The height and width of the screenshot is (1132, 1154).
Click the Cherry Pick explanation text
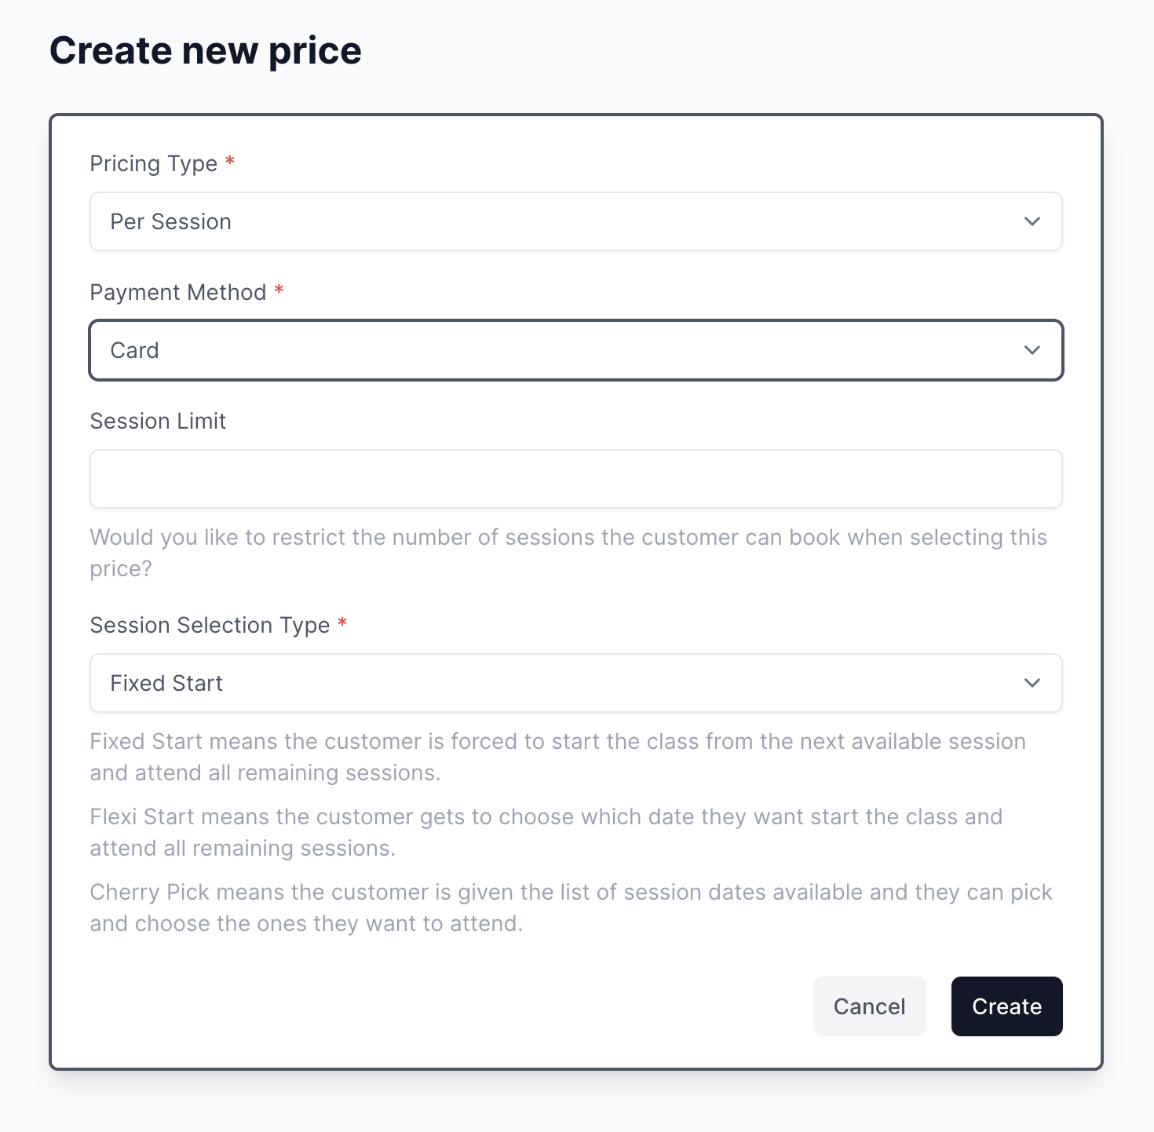point(571,907)
